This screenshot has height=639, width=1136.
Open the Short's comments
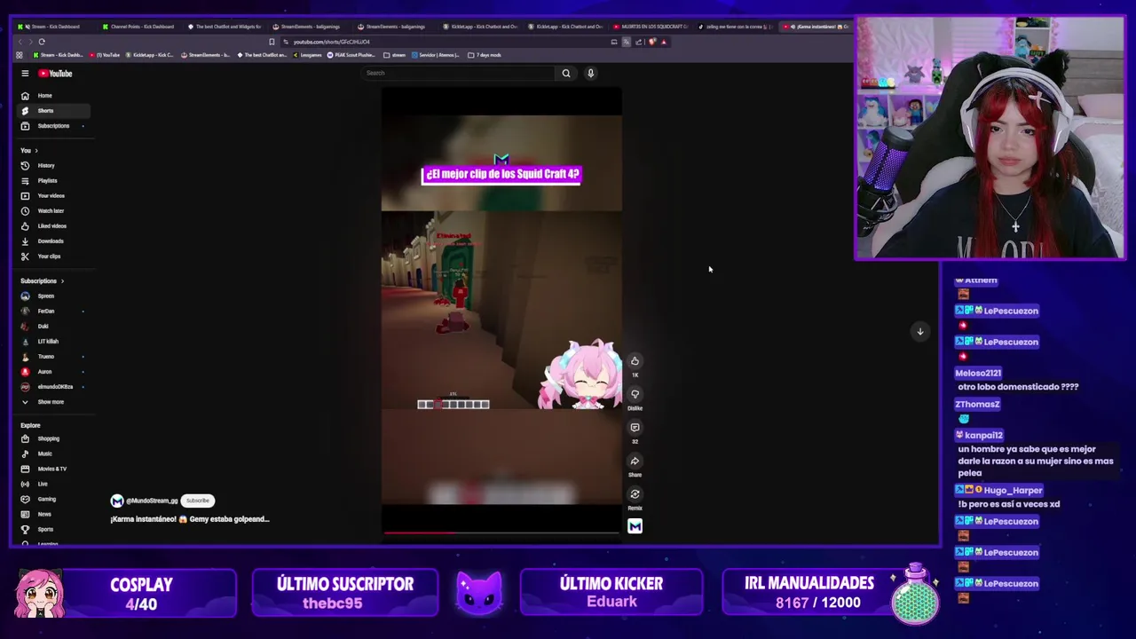(635, 428)
